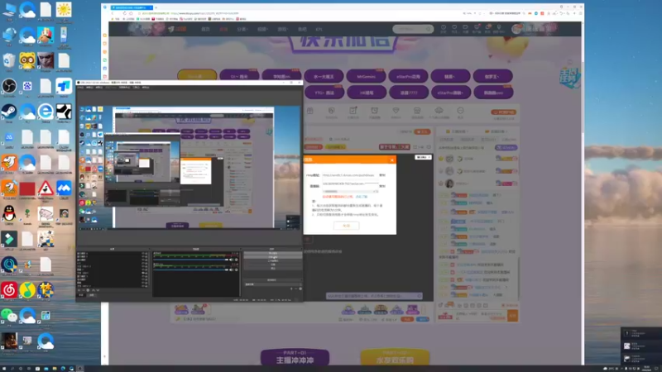Open the yellow raccoon desktop icon

pos(27,61)
